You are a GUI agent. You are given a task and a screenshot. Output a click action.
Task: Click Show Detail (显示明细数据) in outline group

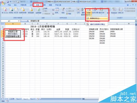point(130,9)
